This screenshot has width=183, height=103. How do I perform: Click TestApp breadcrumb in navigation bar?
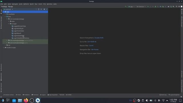(x=4, y=7)
